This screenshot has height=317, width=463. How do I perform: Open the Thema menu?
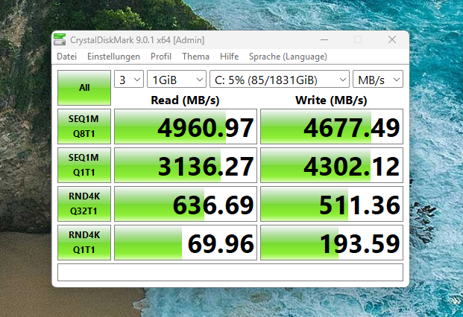click(195, 57)
